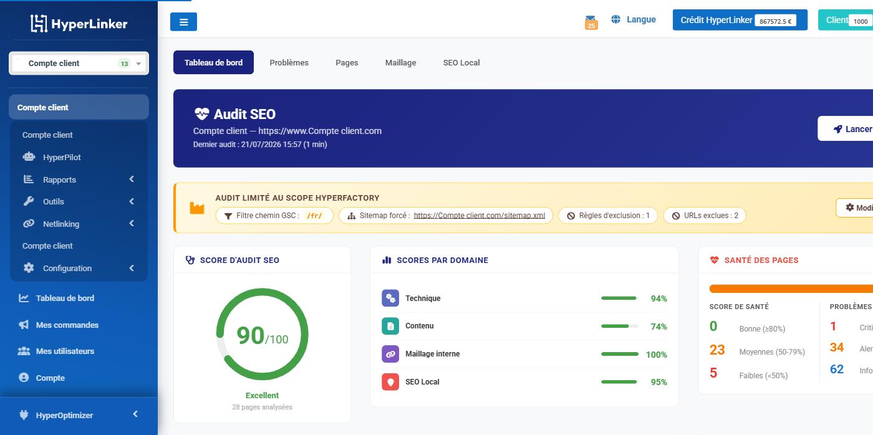Click the Configuration gear icon
The height and width of the screenshot is (435, 873).
click(29, 268)
